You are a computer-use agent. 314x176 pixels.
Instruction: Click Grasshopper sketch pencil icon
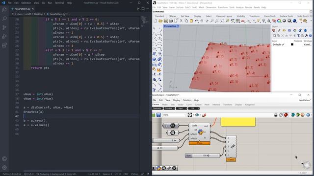click(204, 115)
